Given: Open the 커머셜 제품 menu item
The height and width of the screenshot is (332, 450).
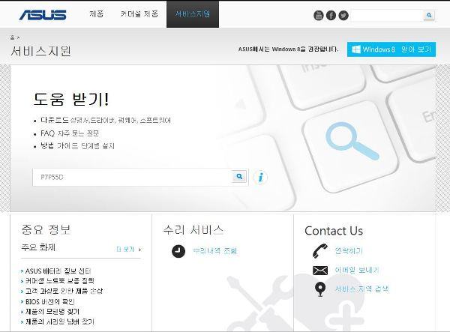Looking at the screenshot, I should click(139, 13).
